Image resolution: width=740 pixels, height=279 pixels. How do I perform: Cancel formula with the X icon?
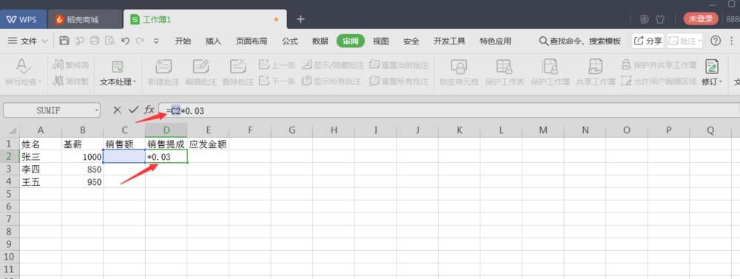point(118,110)
